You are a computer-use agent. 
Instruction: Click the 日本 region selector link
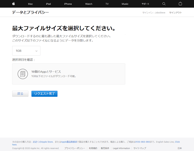(x=180, y=148)
